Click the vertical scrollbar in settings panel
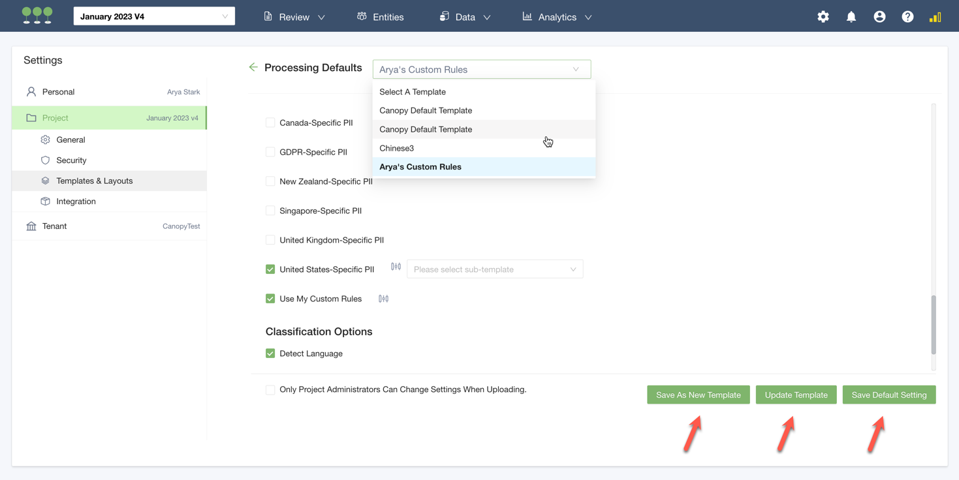Viewport: 959px width, 480px height. [x=934, y=324]
